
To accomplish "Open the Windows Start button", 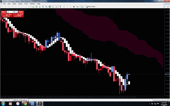I will (3, 104).
